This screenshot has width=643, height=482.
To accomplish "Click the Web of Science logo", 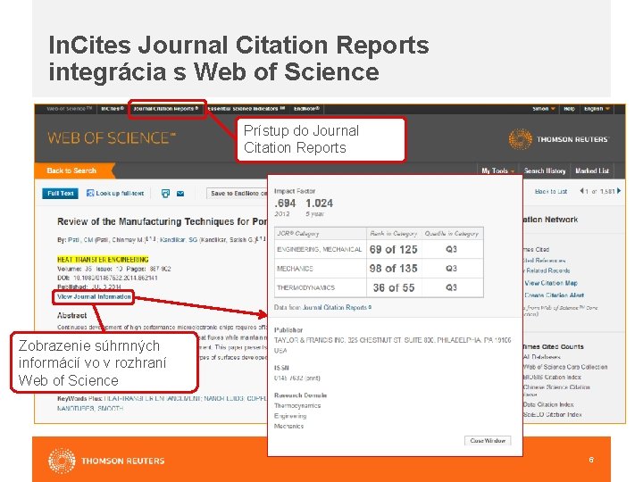I will tap(112, 138).
